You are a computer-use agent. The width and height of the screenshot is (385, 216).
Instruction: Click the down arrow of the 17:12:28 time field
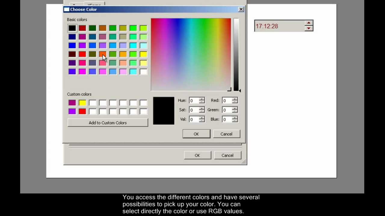[x=309, y=28]
